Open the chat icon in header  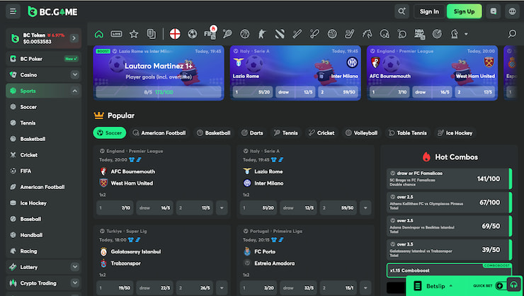493,11
